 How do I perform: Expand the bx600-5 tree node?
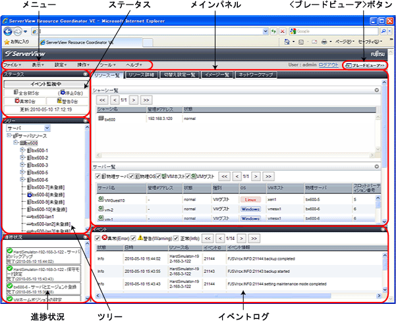[22, 172]
